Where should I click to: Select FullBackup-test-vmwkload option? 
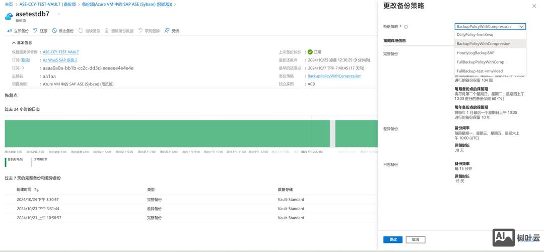coord(490,71)
